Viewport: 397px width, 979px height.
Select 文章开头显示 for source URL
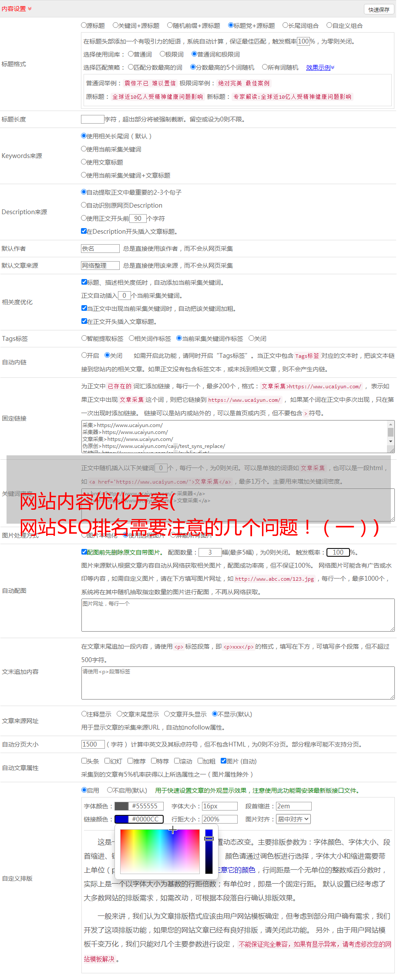point(167,714)
